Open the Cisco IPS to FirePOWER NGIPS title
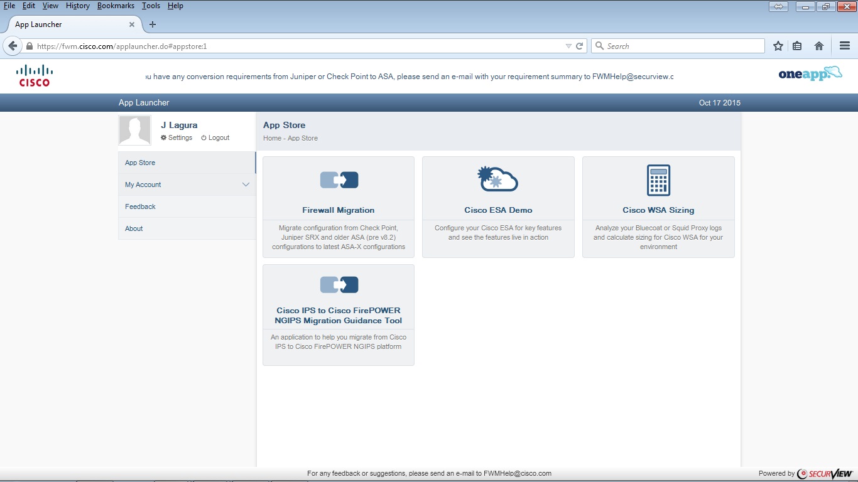 point(339,315)
